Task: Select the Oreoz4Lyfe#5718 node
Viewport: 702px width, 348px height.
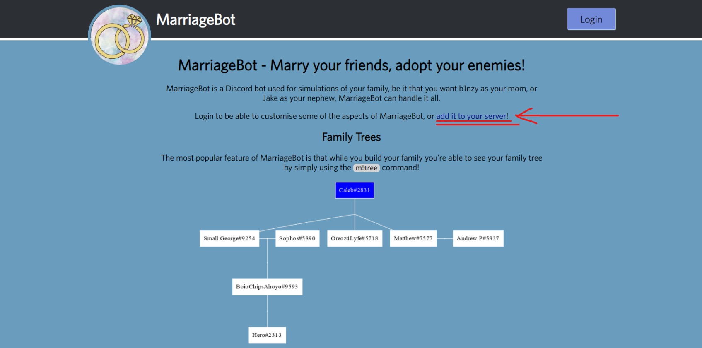Action: pyautogui.click(x=355, y=239)
